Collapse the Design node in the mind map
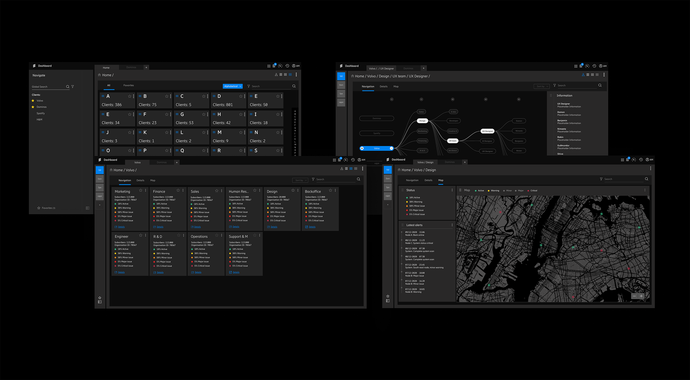 (421, 99)
